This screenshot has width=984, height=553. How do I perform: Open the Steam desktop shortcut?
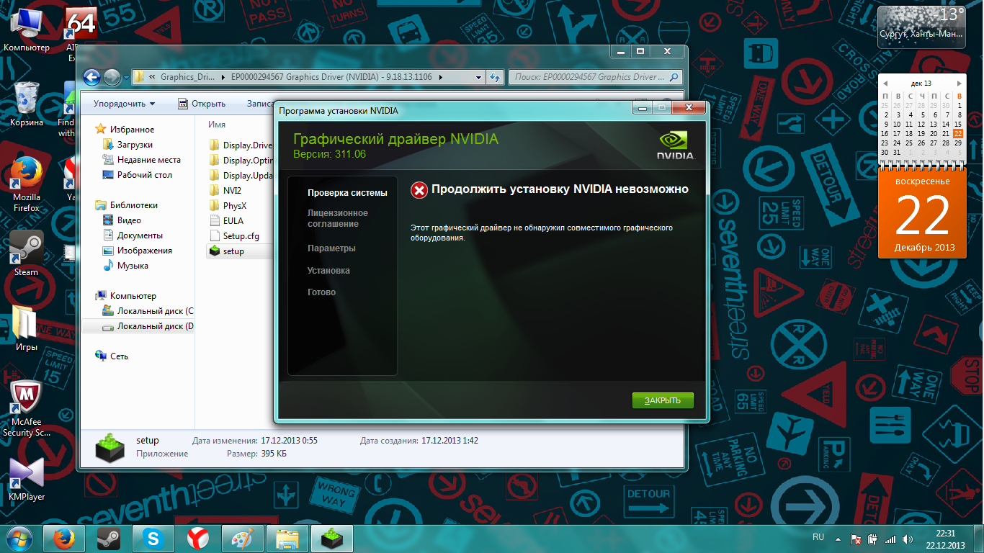pos(27,249)
